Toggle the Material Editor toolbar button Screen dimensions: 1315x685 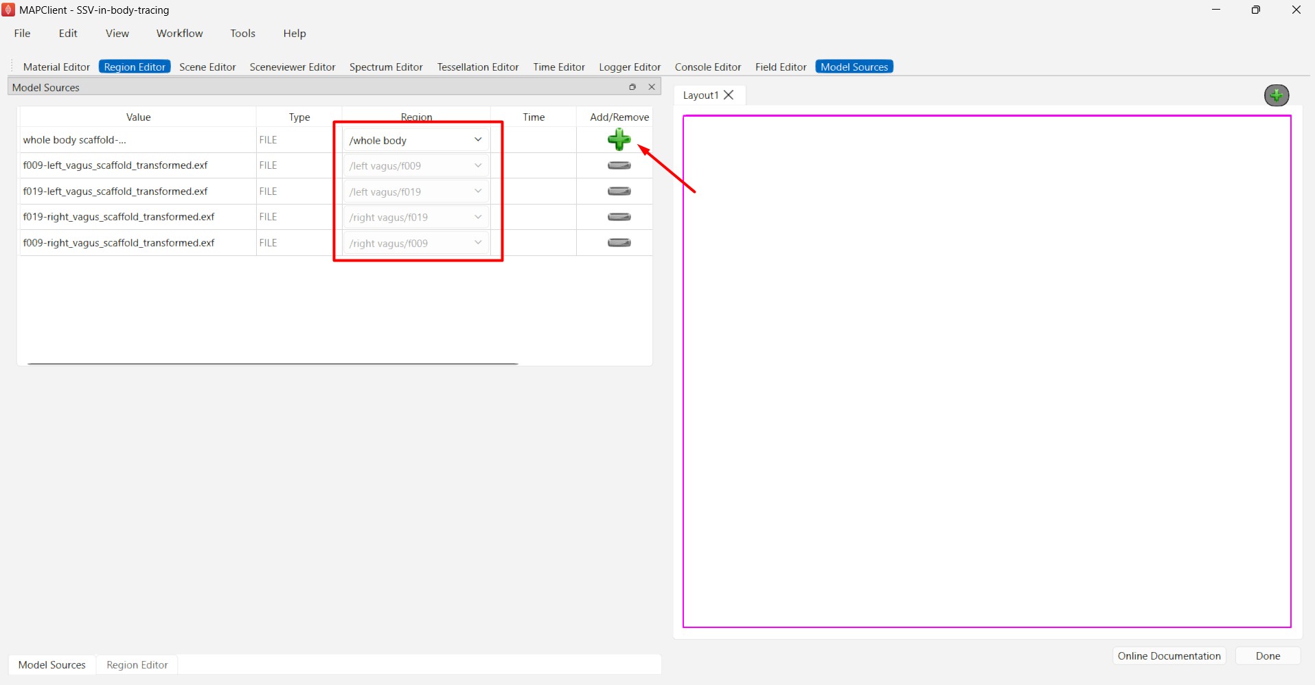(x=56, y=67)
